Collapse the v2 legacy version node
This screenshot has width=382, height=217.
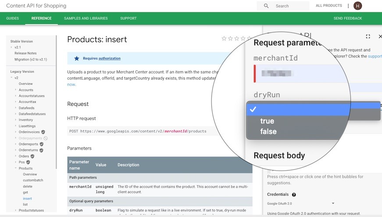pyautogui.click(x=11, y=77)
